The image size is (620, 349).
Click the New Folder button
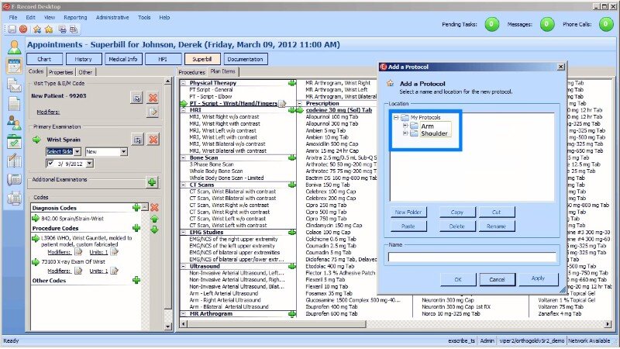coord(408,212)
